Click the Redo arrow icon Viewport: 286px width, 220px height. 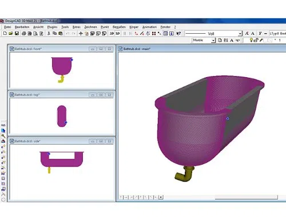point(74,34)
